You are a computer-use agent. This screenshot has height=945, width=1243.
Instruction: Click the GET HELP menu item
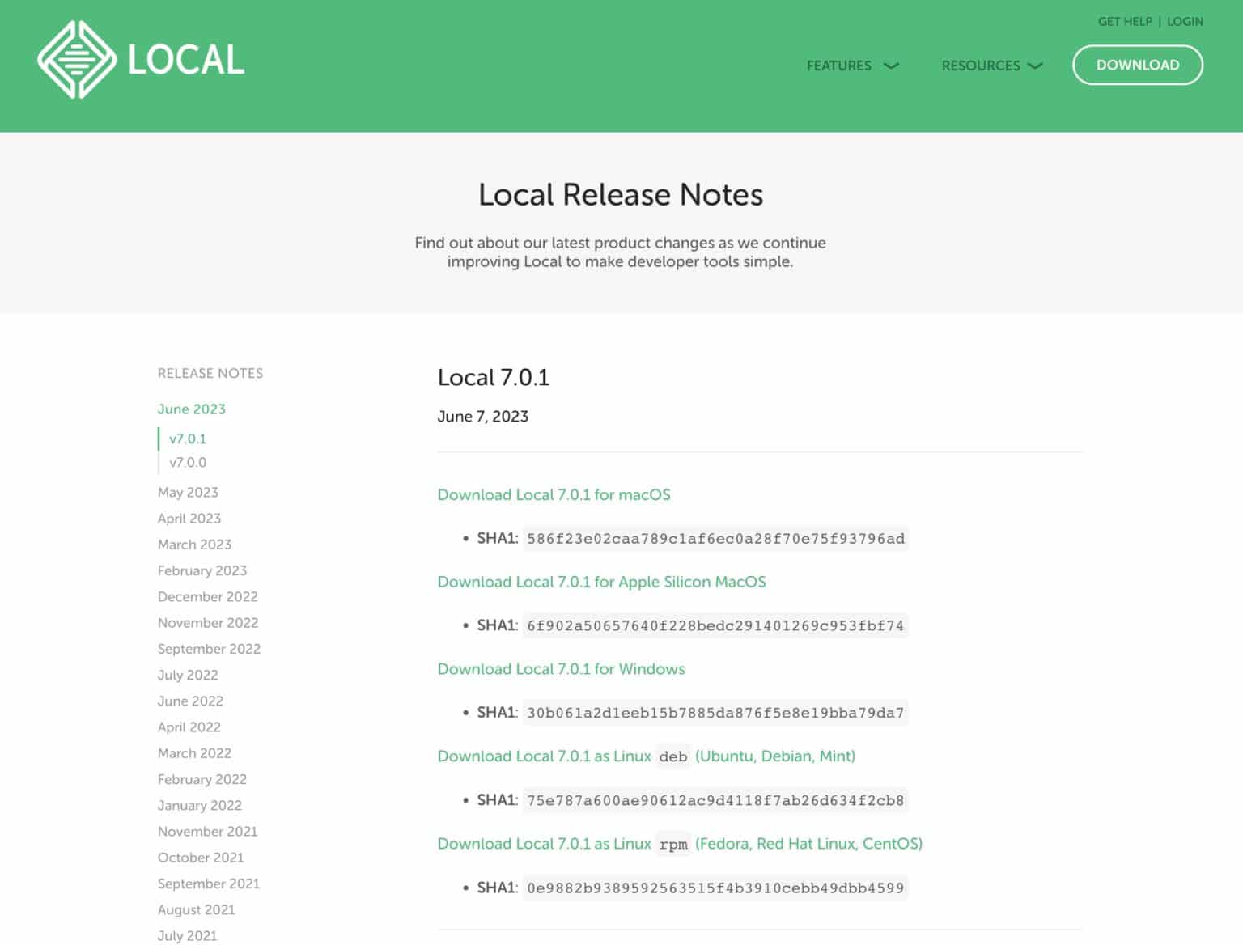click(1125, 21)
